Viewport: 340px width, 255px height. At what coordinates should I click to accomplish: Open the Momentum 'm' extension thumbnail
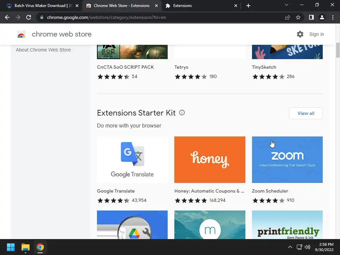click(210, 225)
